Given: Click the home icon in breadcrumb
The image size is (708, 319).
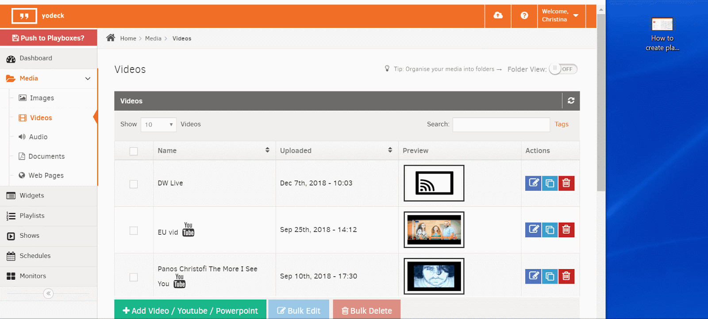Looking at the screenshot, I should tap(111, 38).
